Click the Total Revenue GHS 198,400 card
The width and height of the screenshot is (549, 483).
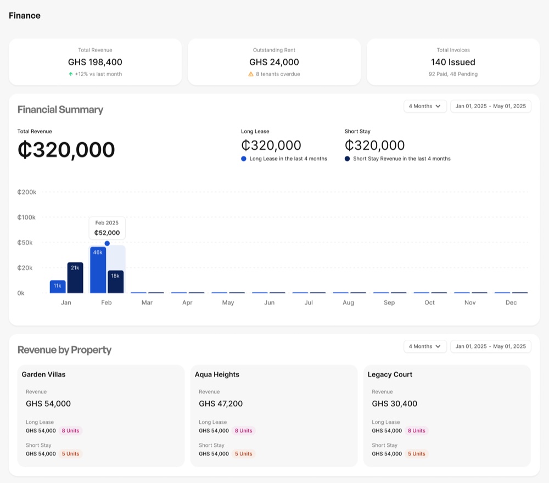(95, 62)
